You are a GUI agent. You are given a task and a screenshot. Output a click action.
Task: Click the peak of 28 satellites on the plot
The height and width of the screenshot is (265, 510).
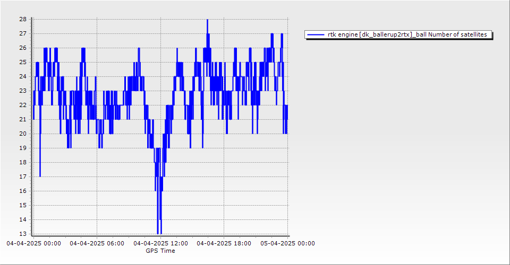[x=207, y=20]
